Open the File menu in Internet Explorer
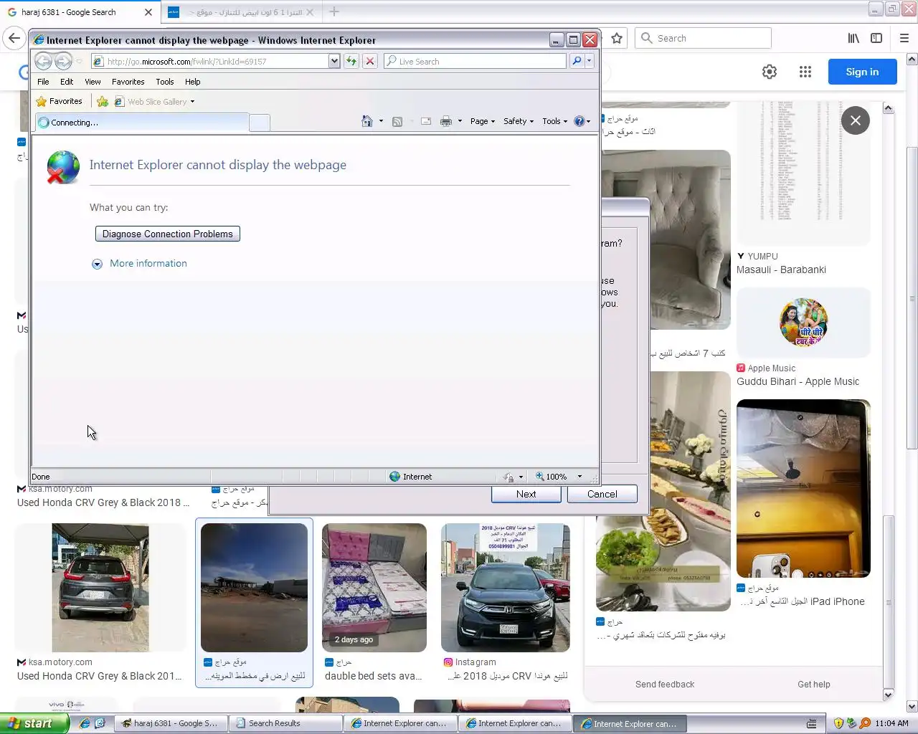This screenshot has height=734, width=918. click(x=43, y=82)
